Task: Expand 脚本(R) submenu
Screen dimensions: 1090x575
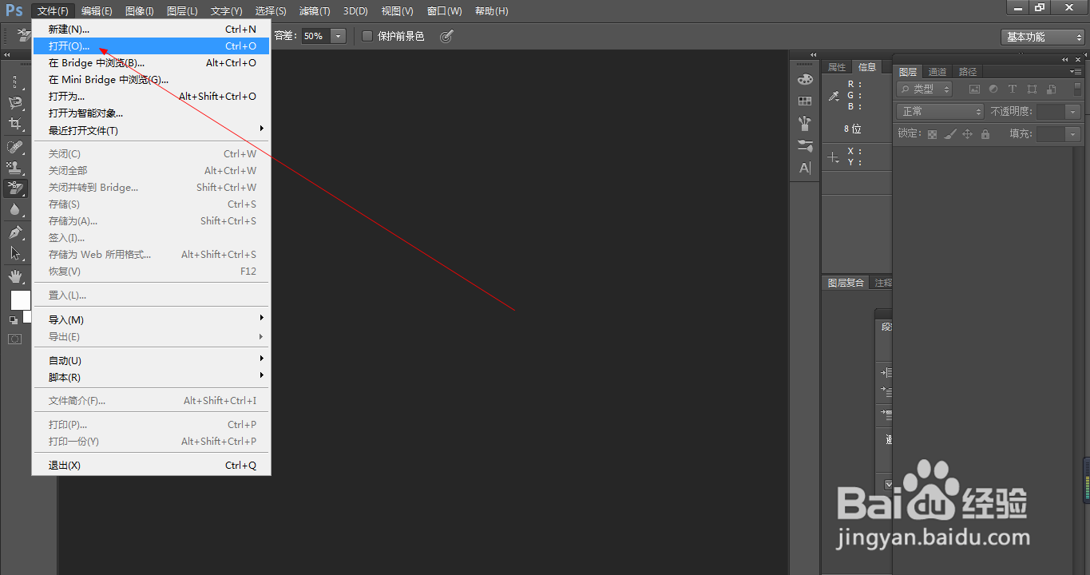Action: click(x=152, y=377)
